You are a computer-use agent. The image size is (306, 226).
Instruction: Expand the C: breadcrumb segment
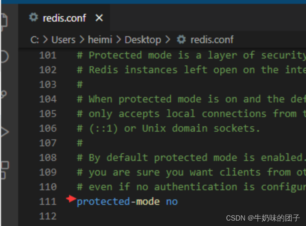pos(35,40)
